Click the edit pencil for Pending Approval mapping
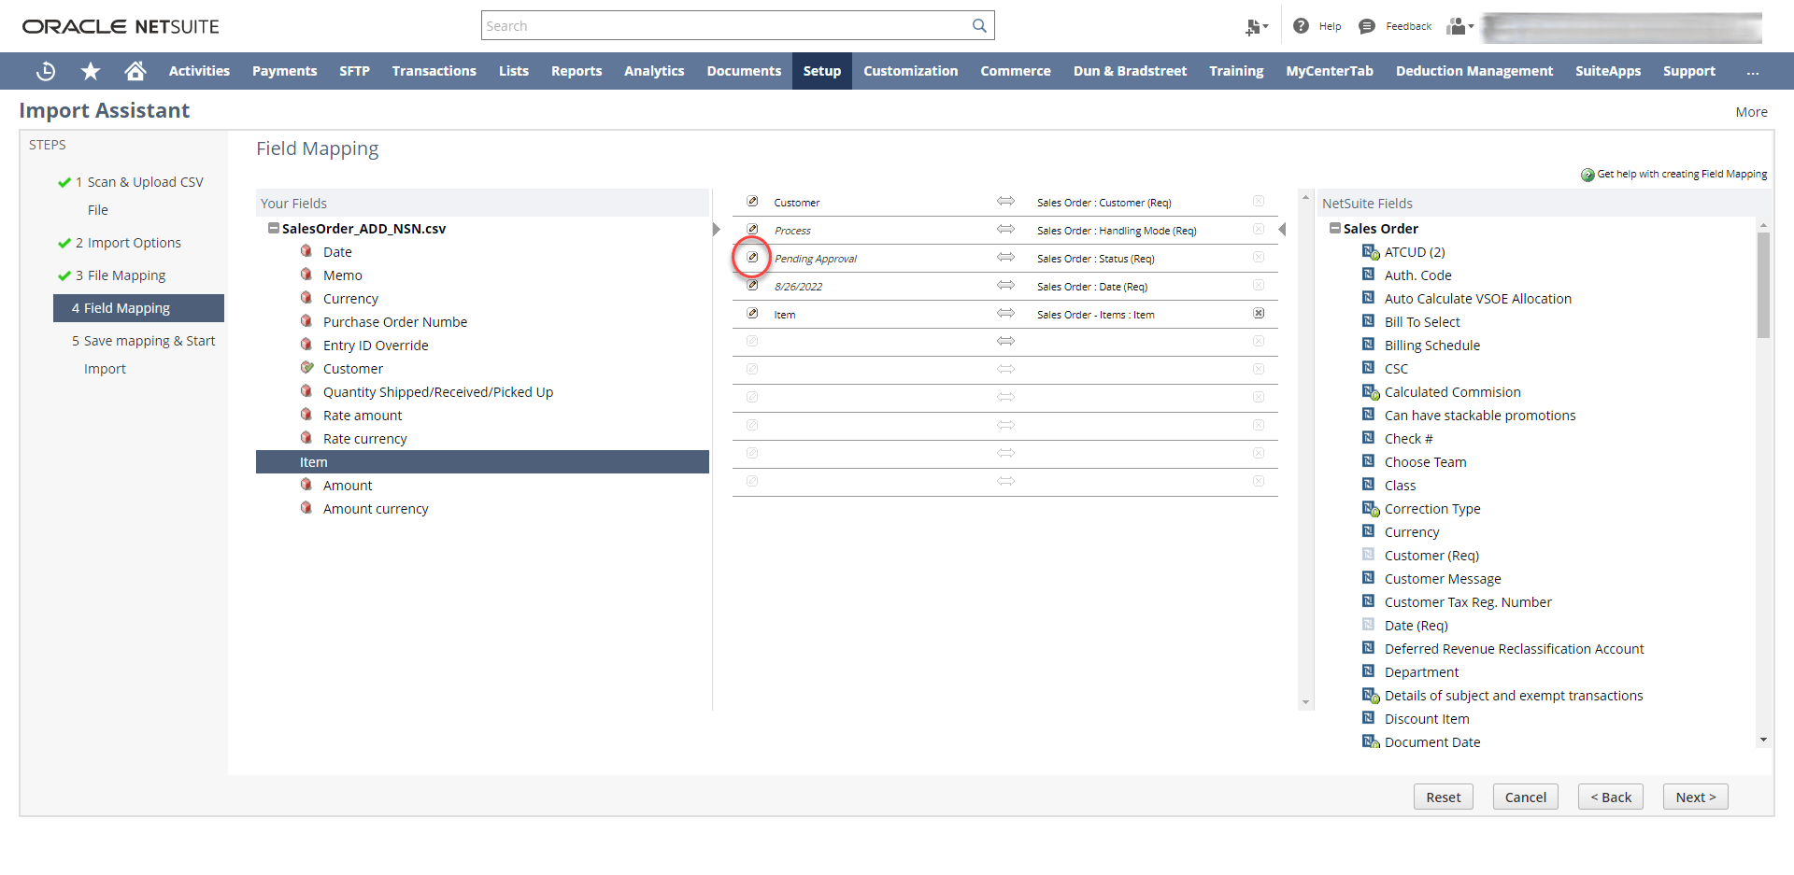1794x875 pixels. pos(752,258)
